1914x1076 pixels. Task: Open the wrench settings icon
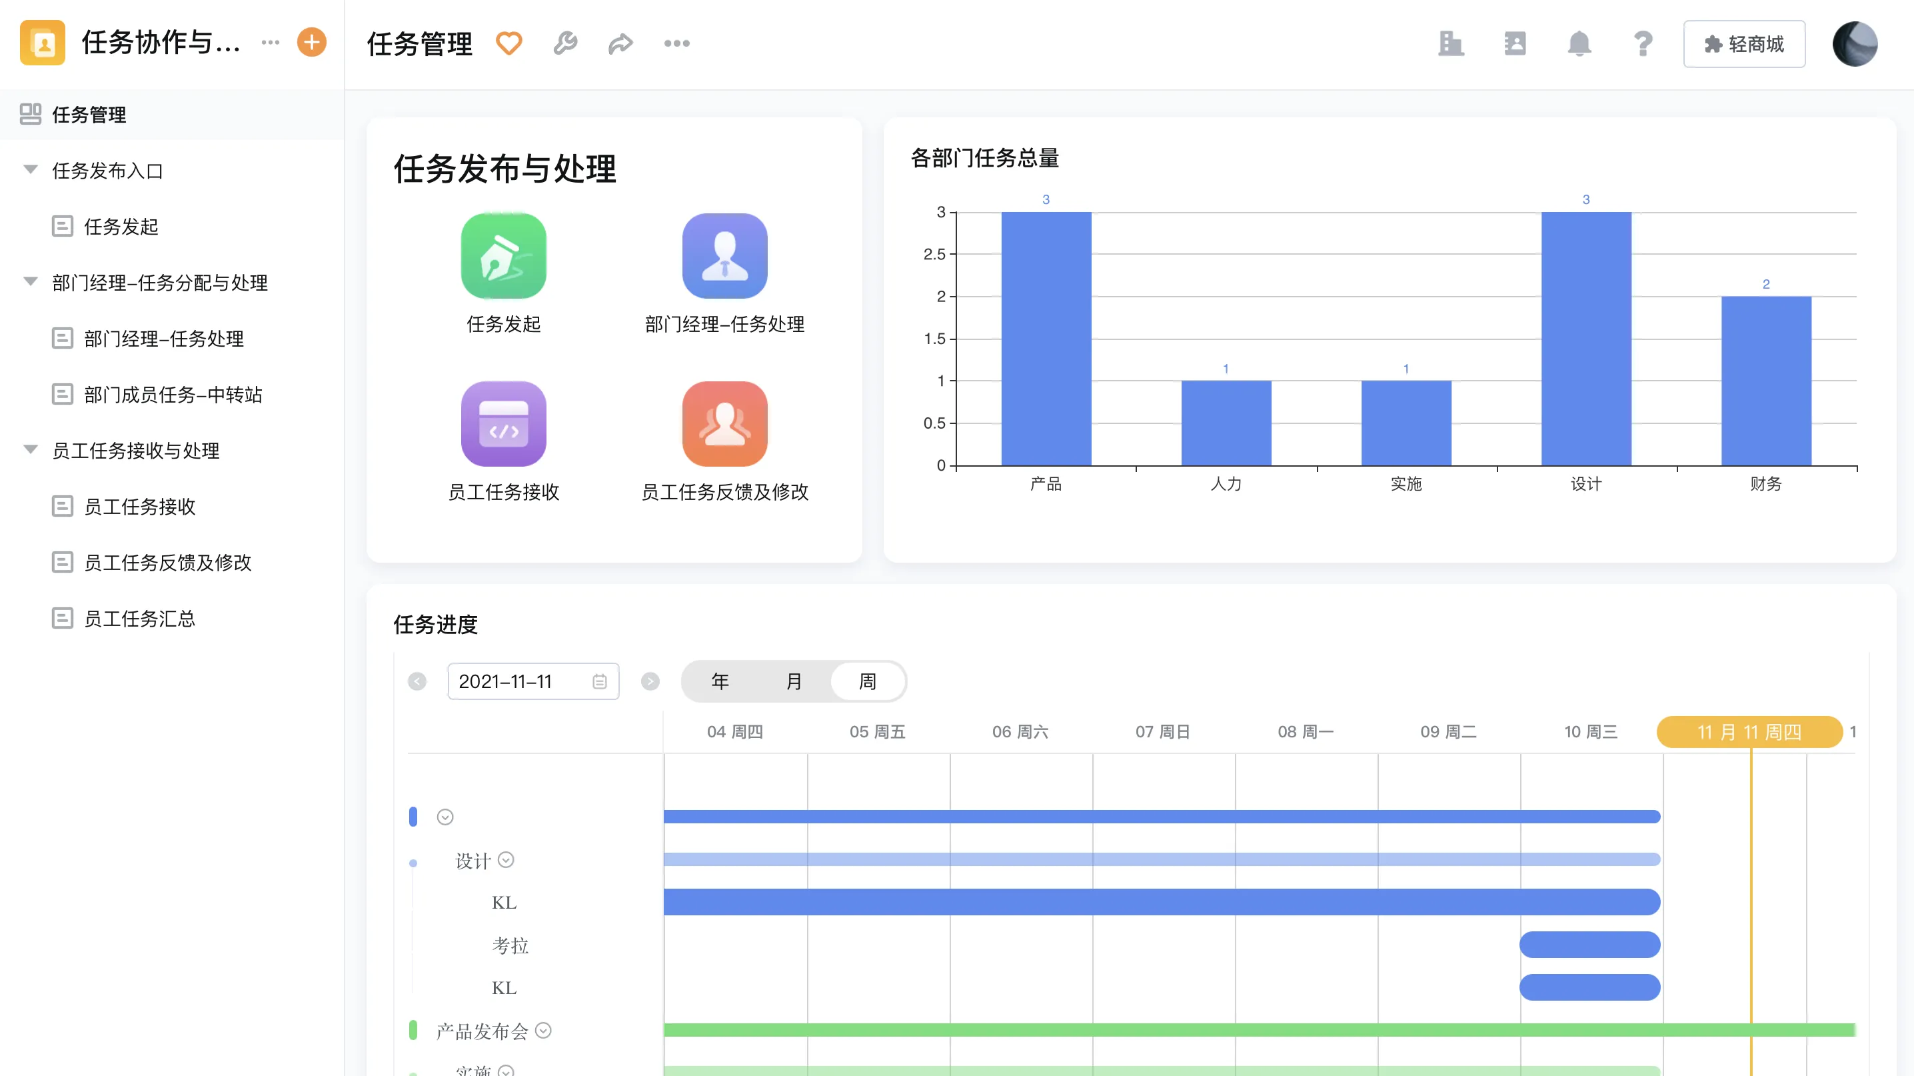coord(564,43)
